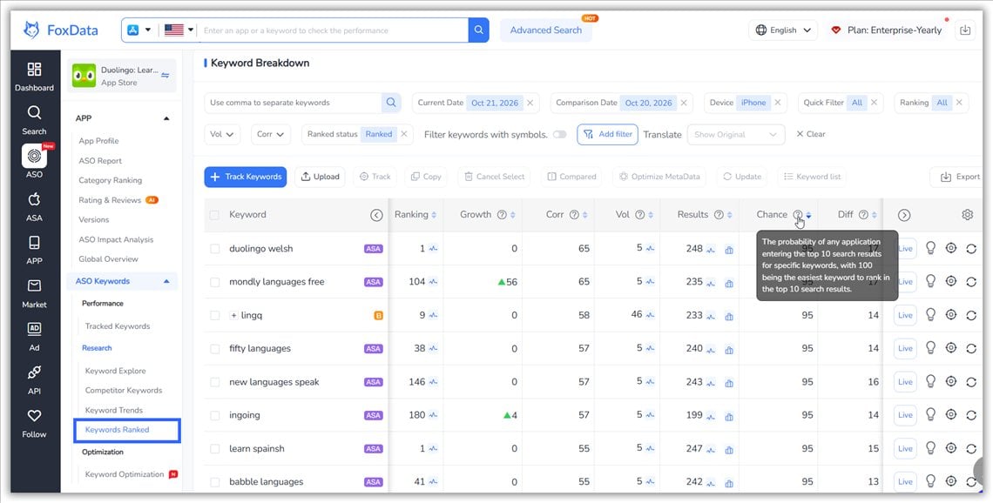
Task: Tick the select-all checkbox in table header
Action: coord(214,215)
